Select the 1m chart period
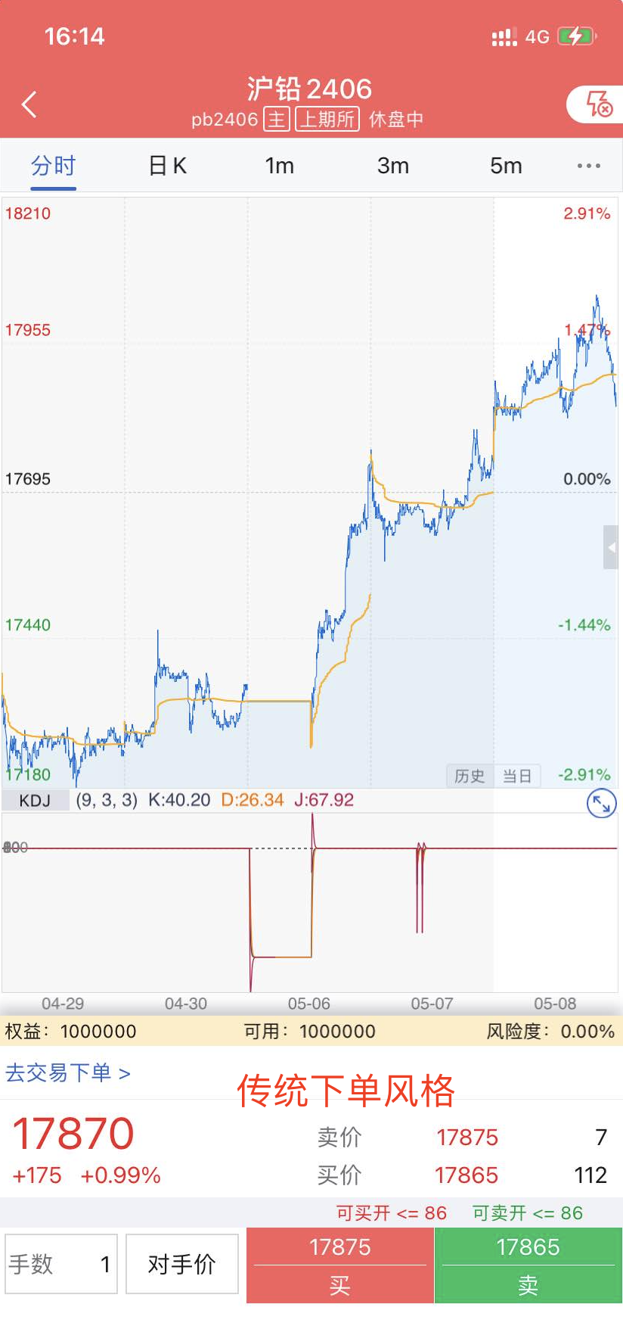Screen dimensions: 623x1326 point(279,166)
